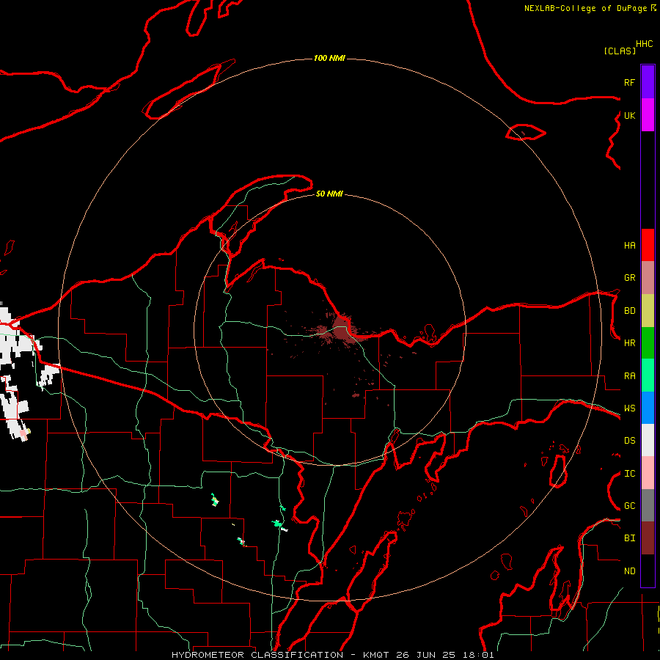Click the 'IC' legend label
Viewport: 660px width, 660px height.
(629, 474)
